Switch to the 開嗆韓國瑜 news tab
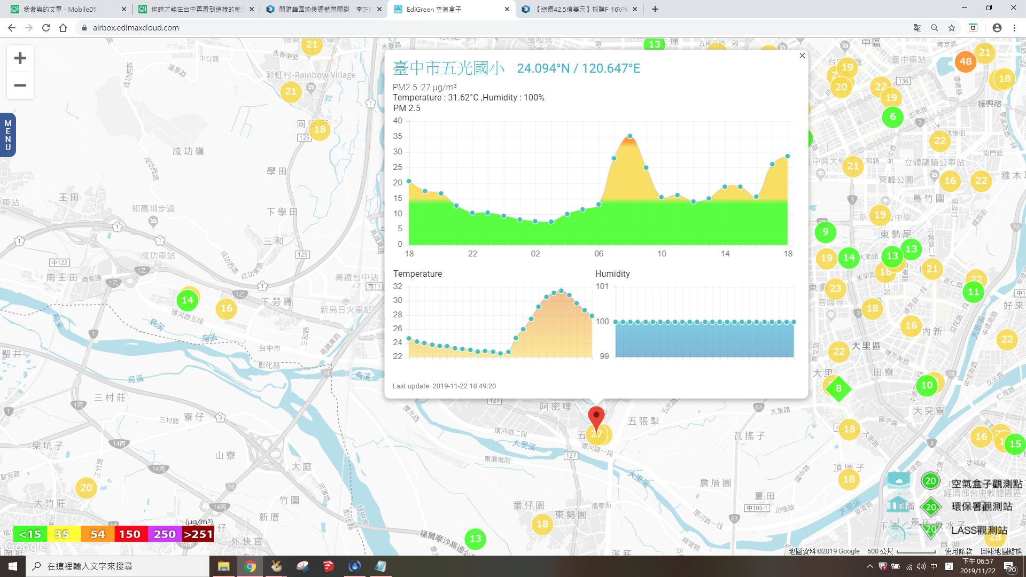Viewport: 1026px width, 577px height. click(x=324, y=9)
